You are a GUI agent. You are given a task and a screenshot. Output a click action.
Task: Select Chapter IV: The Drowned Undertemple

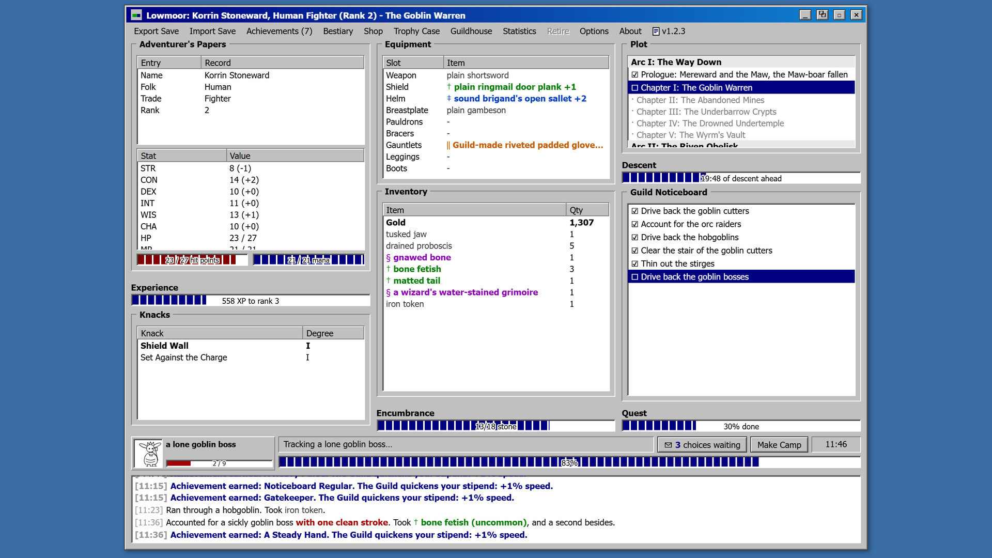tap(741, 123)
